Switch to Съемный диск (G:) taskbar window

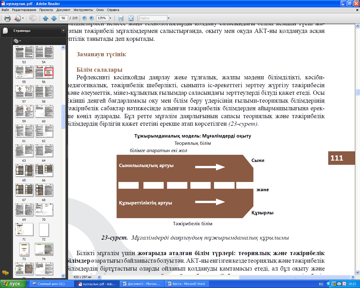point(51,284)
